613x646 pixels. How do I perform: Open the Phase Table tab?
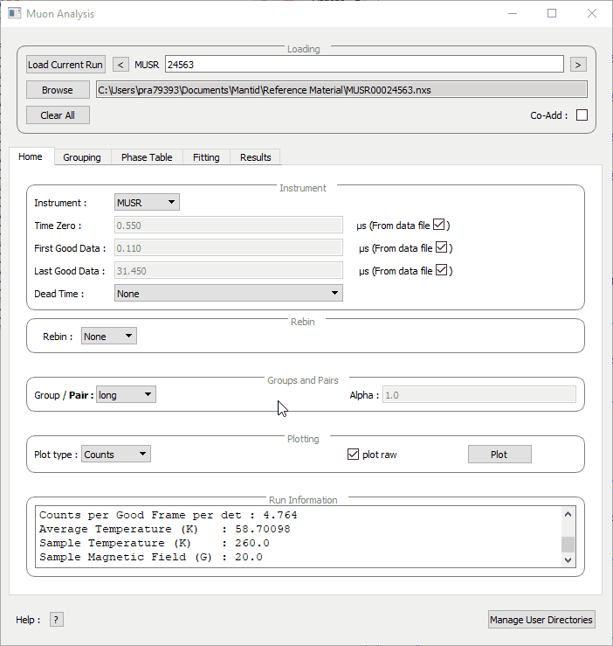click(147, 157)
